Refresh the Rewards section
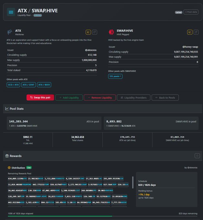 click(x=197, y=156)
